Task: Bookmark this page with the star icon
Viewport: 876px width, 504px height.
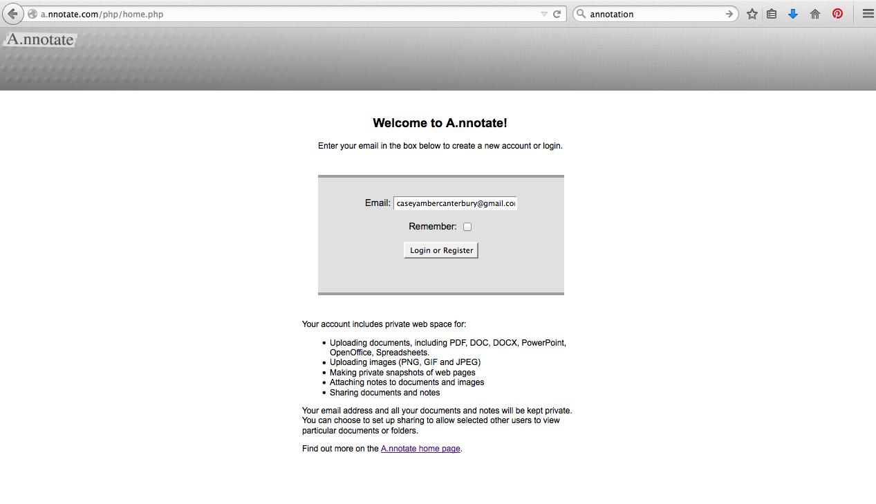Action: (752, 14)
